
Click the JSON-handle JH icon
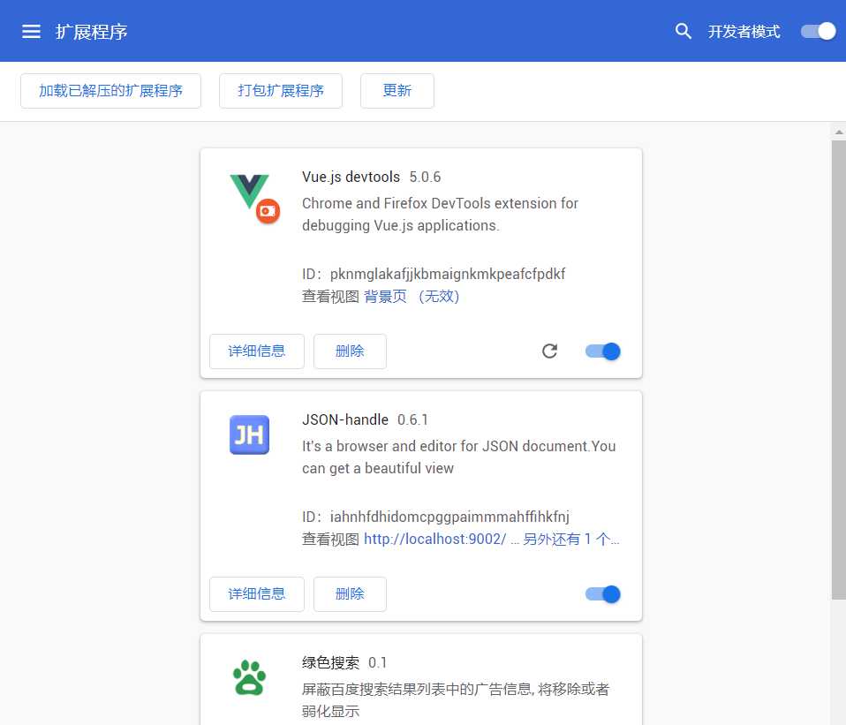[x=249, y=434]
